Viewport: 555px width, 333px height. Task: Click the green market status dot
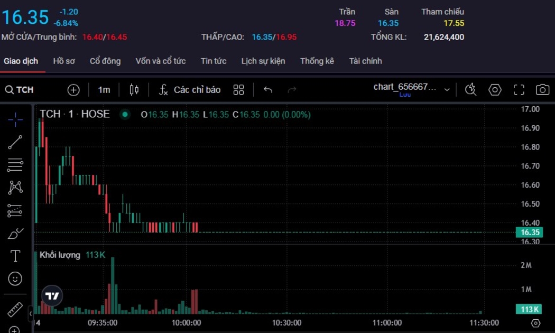tap(125, 114)
